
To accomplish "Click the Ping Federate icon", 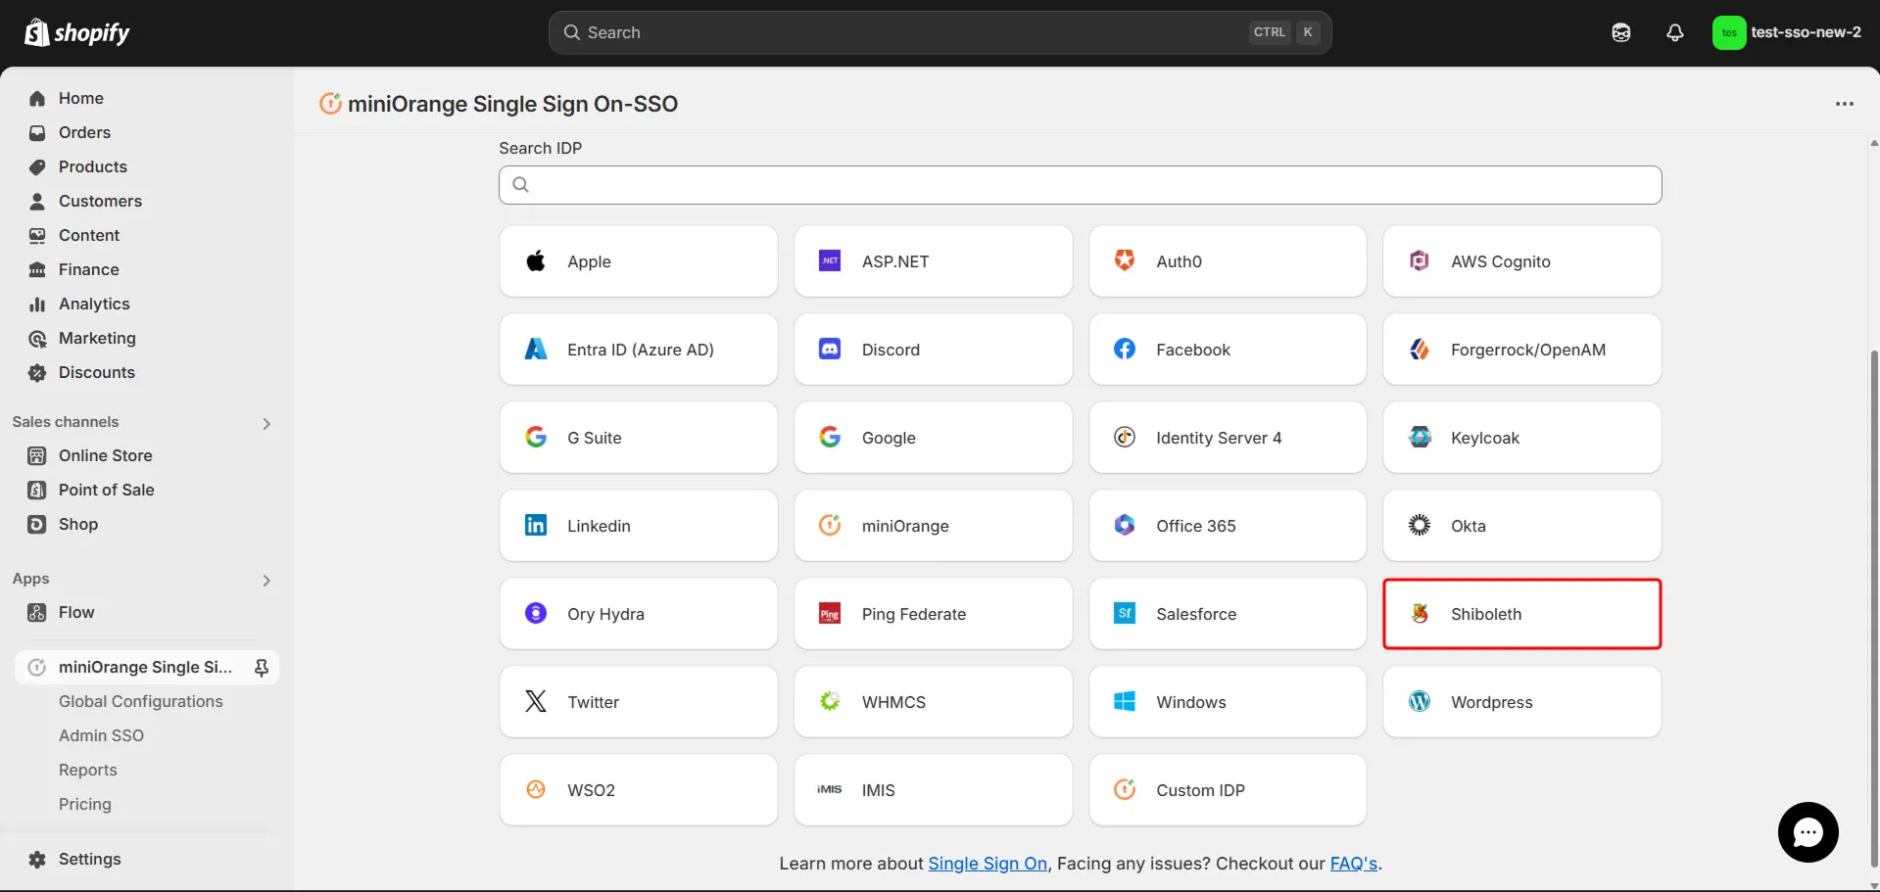I will click(x=830, y=614).
